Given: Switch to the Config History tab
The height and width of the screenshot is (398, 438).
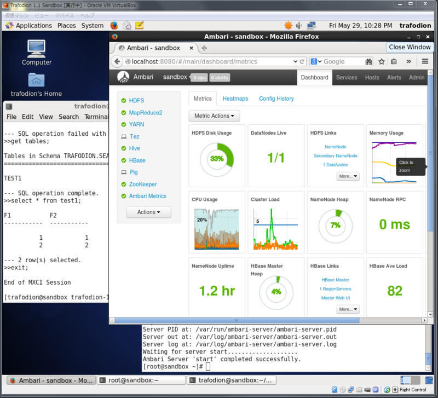Looking at the screenshot, I should pyautogui.click(x=276, y=99).
